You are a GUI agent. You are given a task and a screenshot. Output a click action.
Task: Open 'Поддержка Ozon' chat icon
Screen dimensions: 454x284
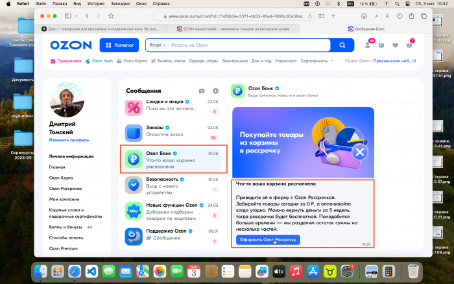point(134,237)
